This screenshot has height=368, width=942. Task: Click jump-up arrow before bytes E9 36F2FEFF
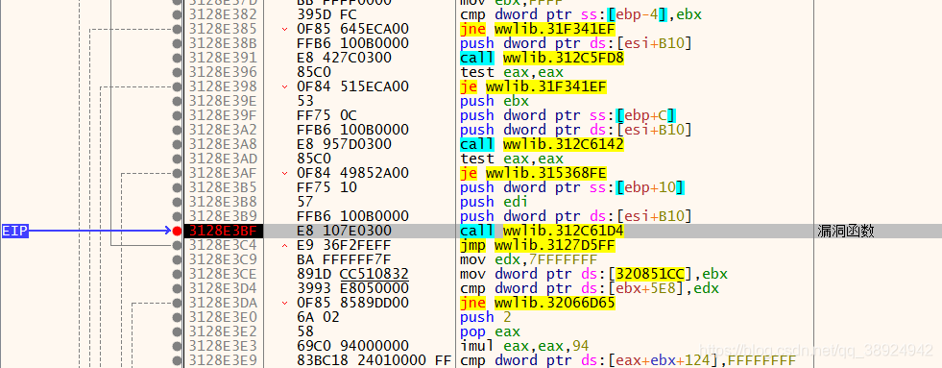coord(284,245)
